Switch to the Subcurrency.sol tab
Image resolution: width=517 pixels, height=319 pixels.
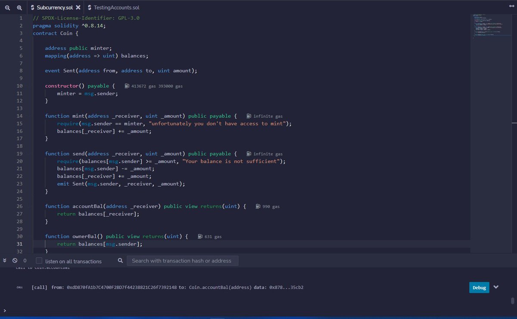[x=55, y=8]
